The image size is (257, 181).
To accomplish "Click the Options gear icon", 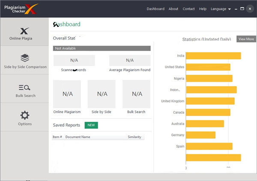I will (24, 115).
